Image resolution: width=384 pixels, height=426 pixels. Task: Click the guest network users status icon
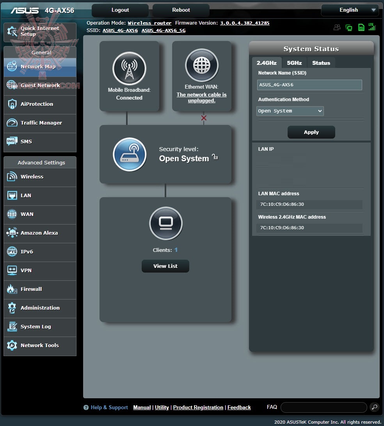337,27
